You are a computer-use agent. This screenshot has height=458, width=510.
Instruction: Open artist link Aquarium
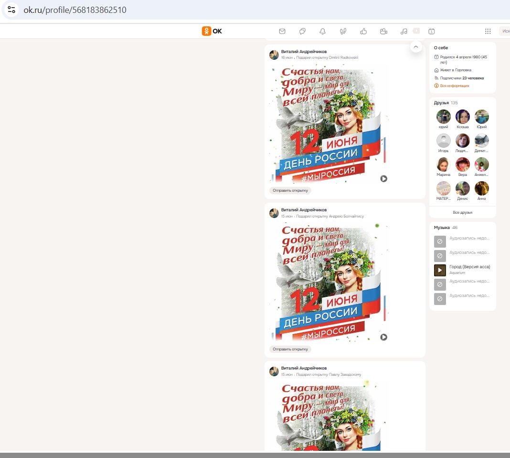457,273
